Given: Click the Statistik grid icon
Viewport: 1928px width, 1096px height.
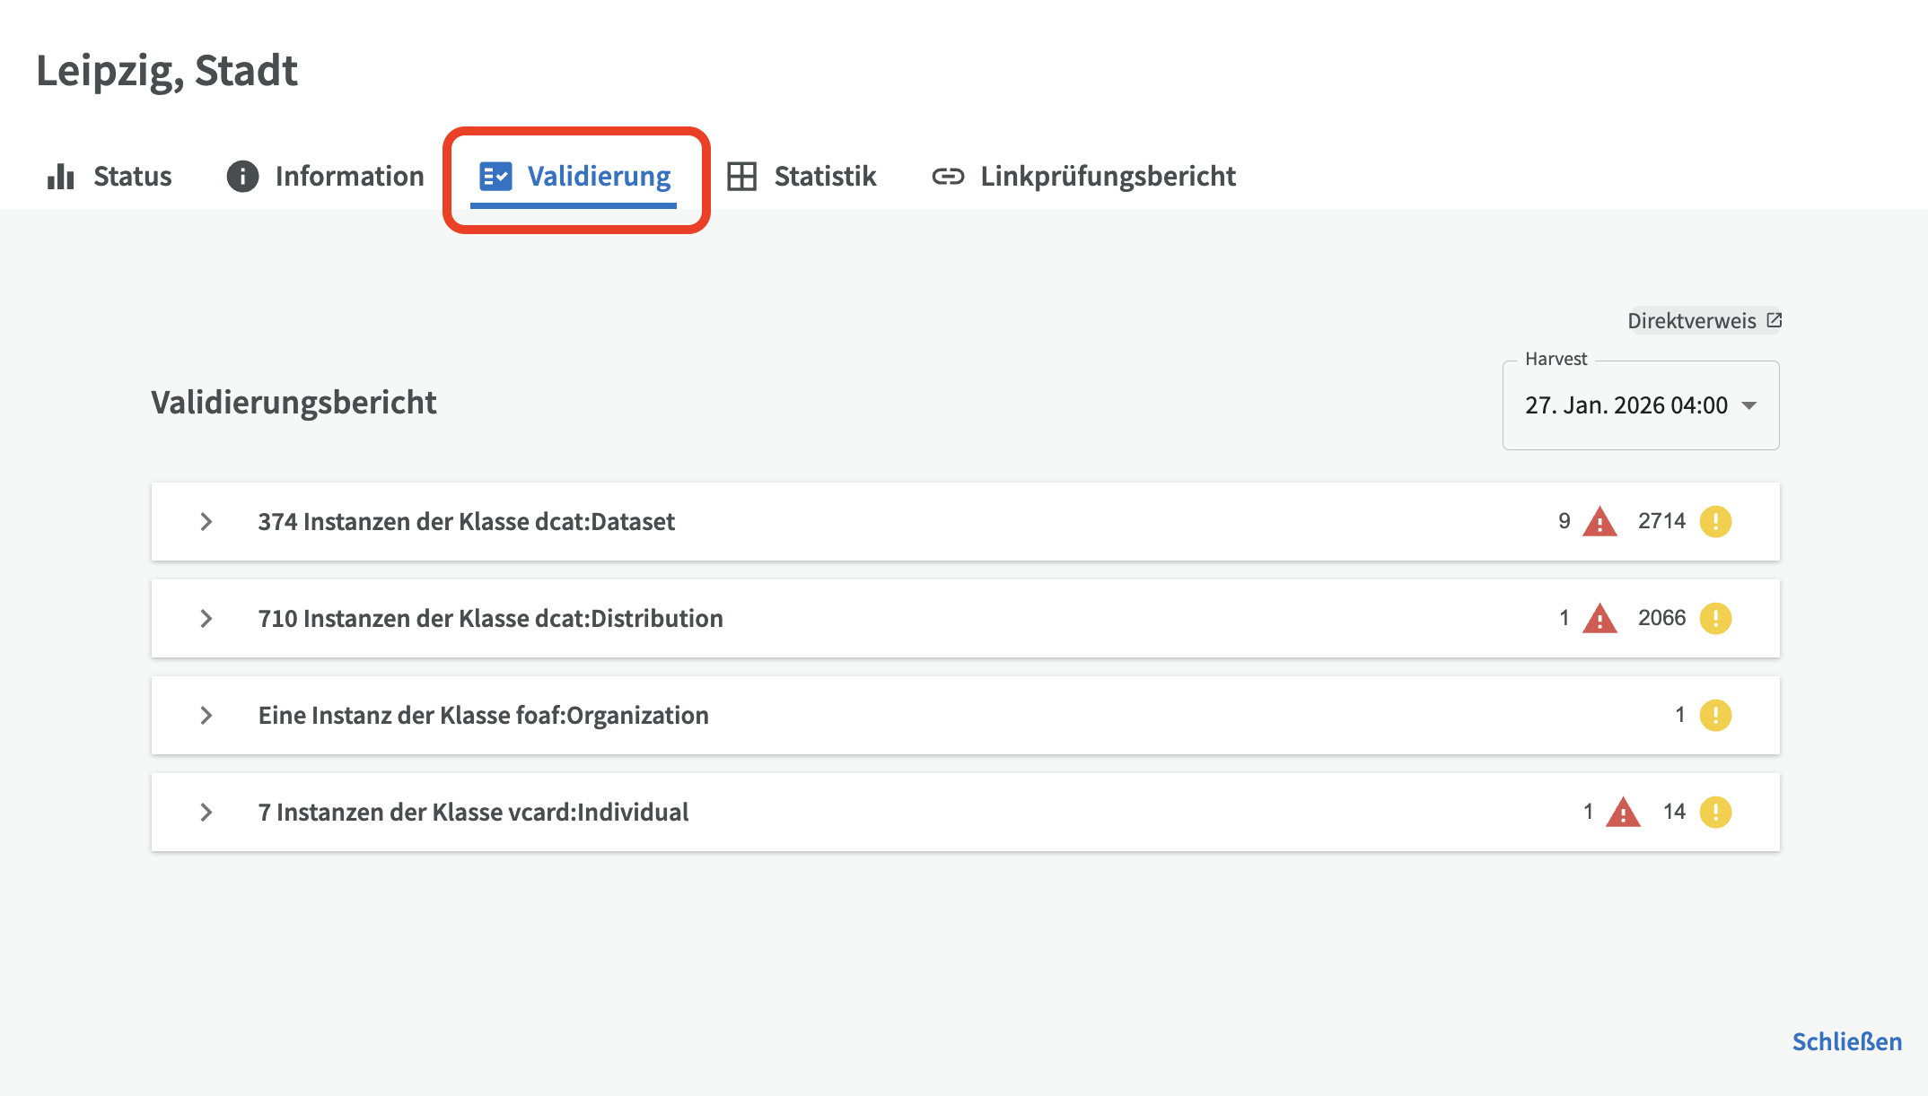Looking at the screenshot, I should [741, 177].
